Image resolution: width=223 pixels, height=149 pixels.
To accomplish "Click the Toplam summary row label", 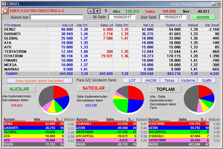I will [11, 73].
